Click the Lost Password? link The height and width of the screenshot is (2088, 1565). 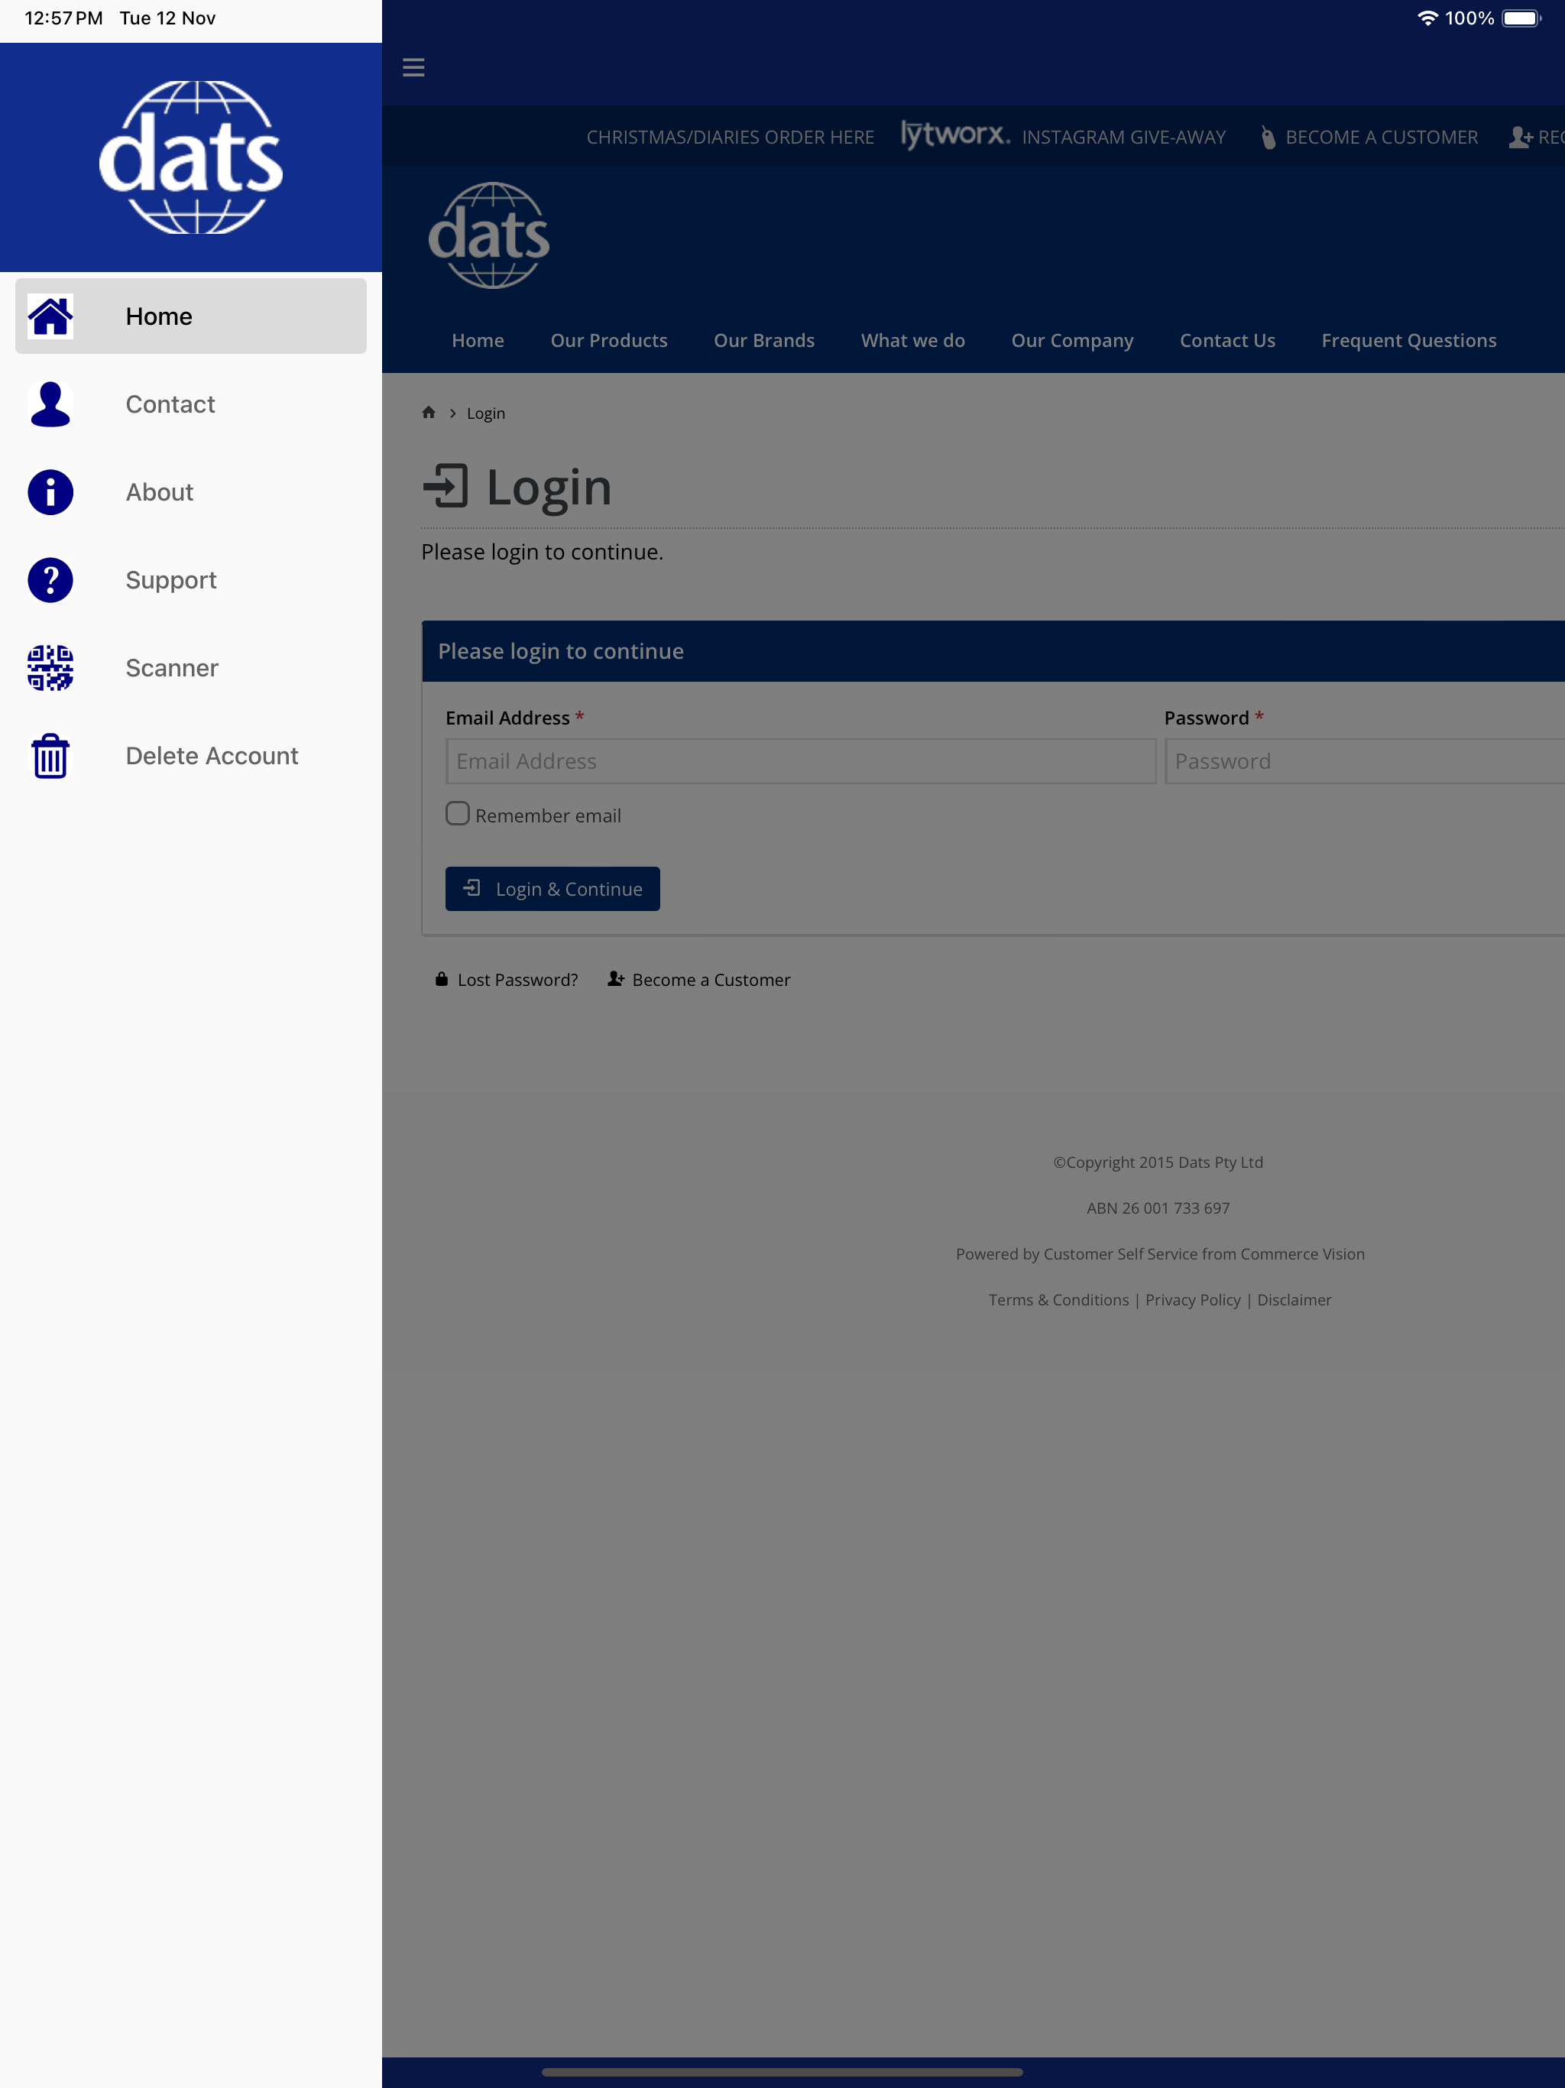coord(517,980)
